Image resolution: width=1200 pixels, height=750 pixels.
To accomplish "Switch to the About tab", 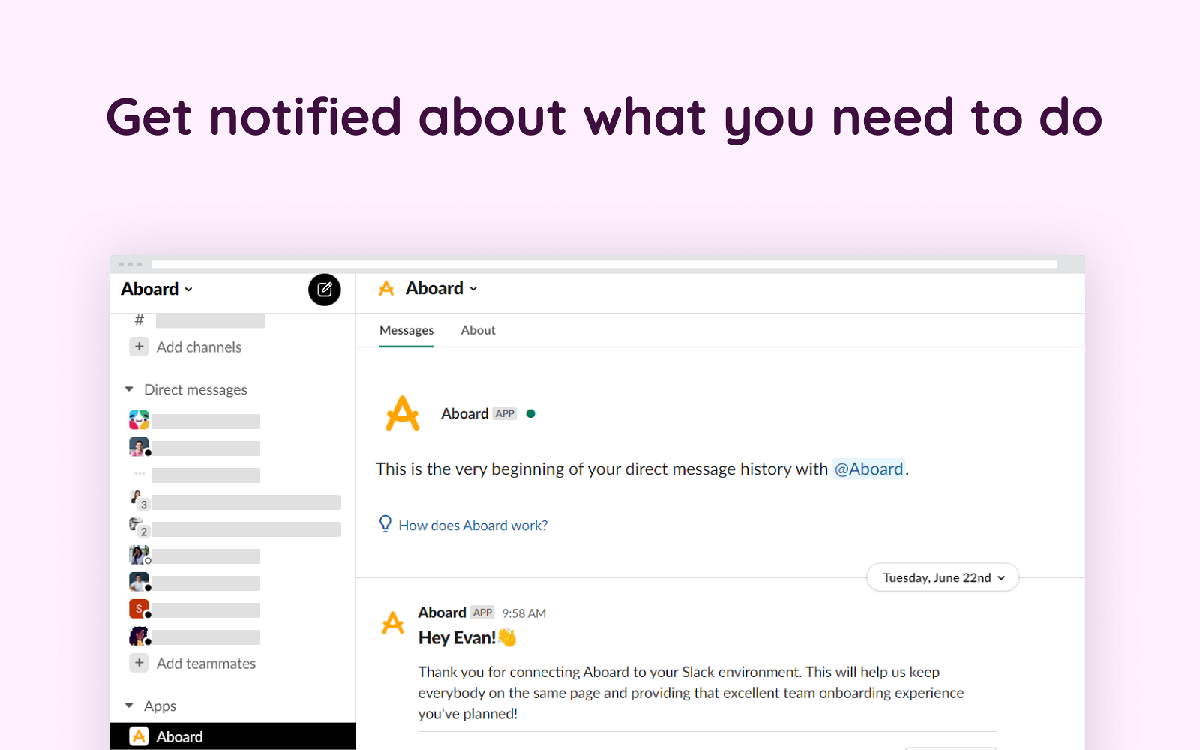I will click(x=478, y=330).
